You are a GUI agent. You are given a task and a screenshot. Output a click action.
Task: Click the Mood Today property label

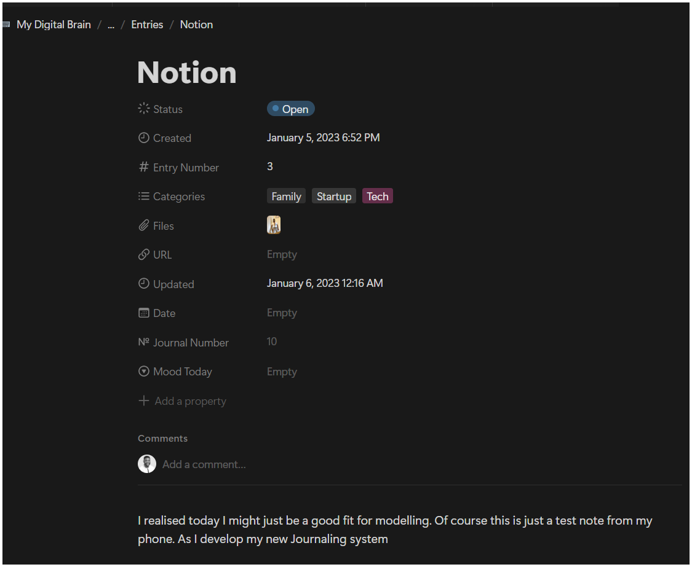(182, 372)
